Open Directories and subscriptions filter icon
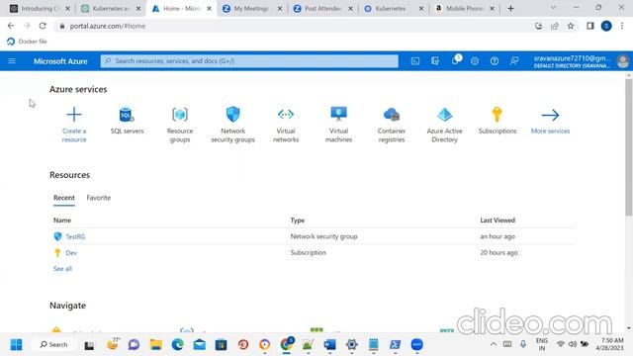The width and height of the screenshot is (633, 356). pyautogui.click(x=435, y=61)
